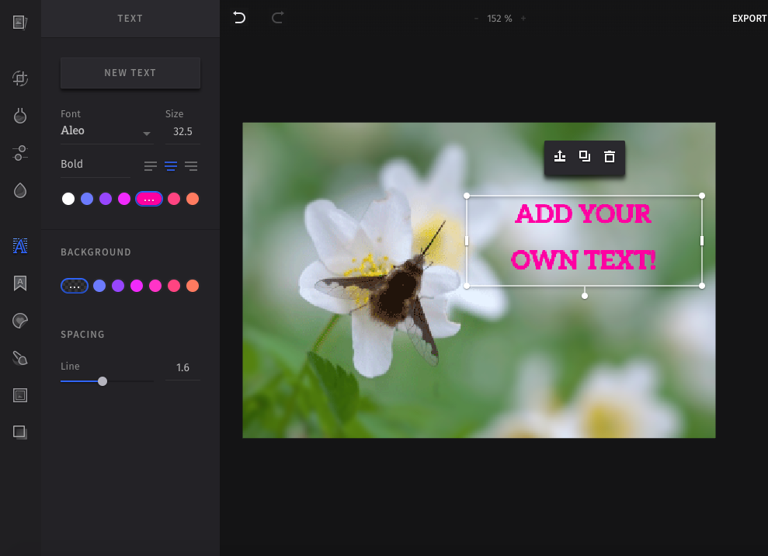Open the Frames tool in the sidebar
Viewport: 768px width, 556px height.
point(19,394)
